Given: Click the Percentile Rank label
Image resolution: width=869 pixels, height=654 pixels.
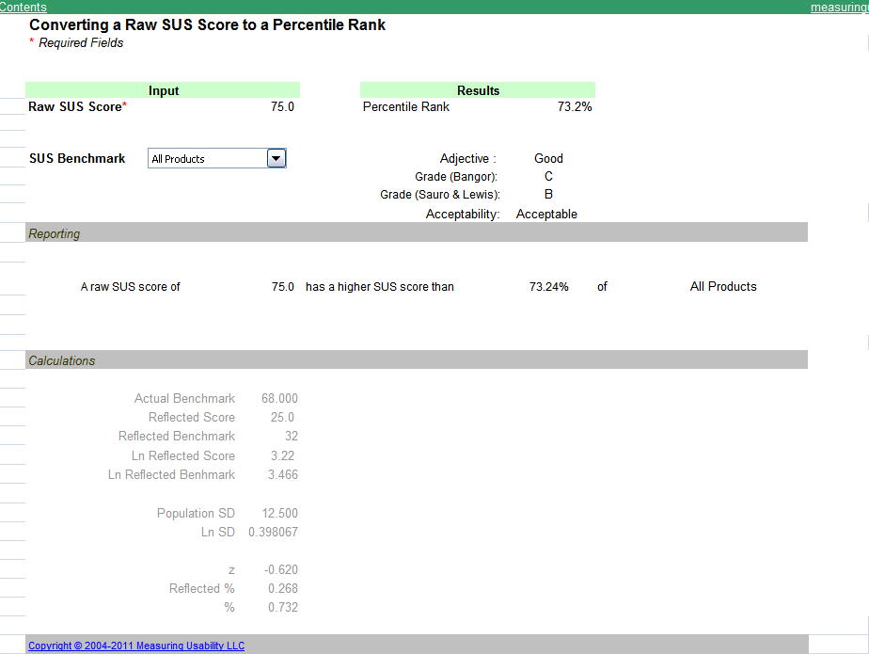Looking at the screenshot, I should (406, 106).
